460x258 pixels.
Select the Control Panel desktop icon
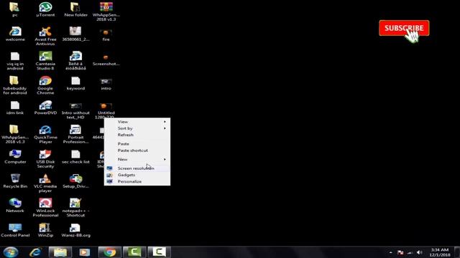(x=15, y=230)
